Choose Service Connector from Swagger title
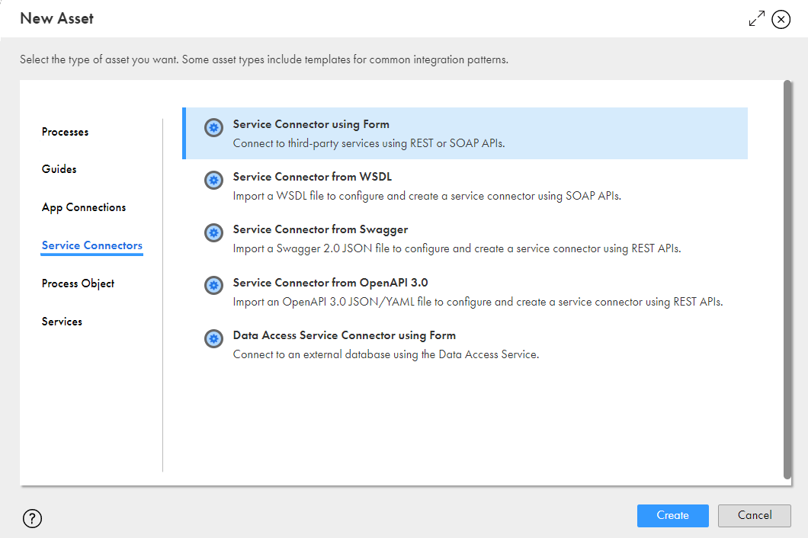 [x=320, y=229]
